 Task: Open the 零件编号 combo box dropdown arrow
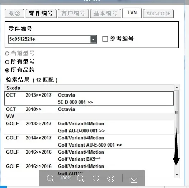93,39
